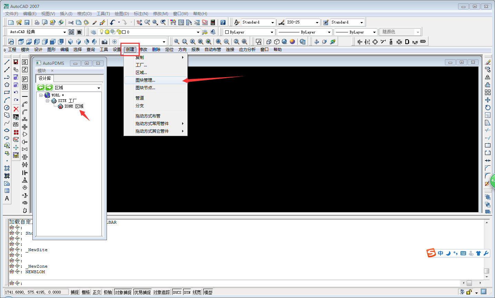
Task: Select ZONE 区域 tree item
Action: (x=74, y=106)
